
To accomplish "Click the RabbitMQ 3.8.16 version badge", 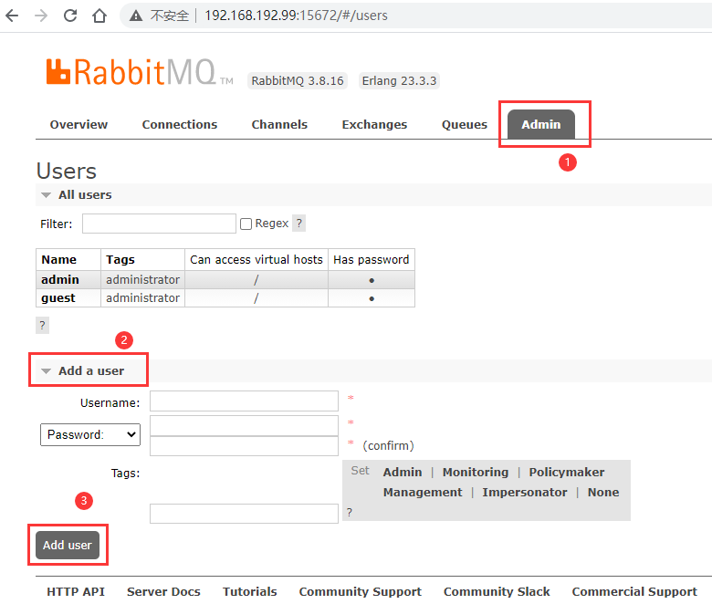I will tap(298, 81).
